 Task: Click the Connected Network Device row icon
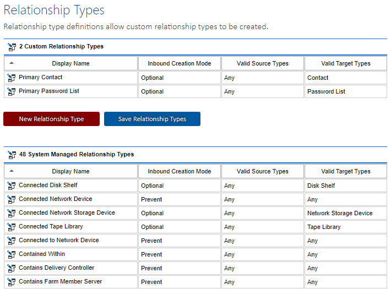click(12, 199)
